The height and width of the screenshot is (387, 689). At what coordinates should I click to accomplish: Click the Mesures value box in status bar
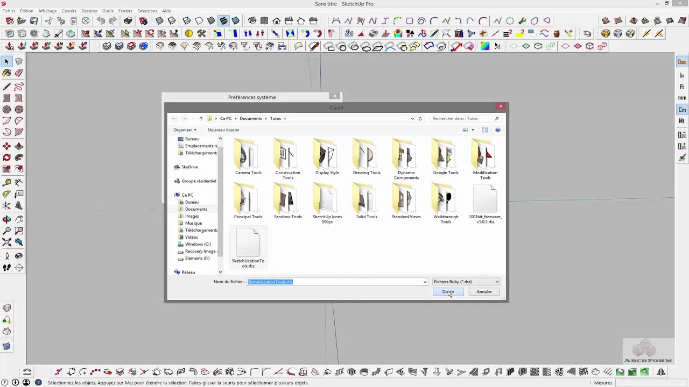(651, 383)
